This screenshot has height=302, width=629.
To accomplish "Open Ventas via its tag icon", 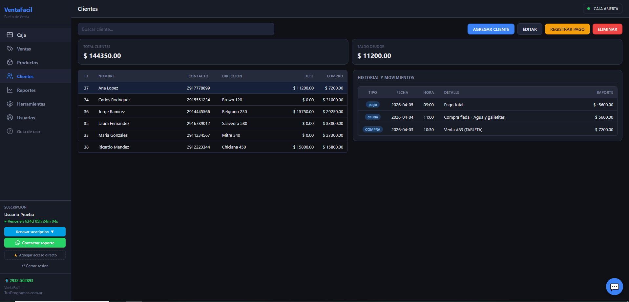I will pyautogui.click(x=10, y=49).
